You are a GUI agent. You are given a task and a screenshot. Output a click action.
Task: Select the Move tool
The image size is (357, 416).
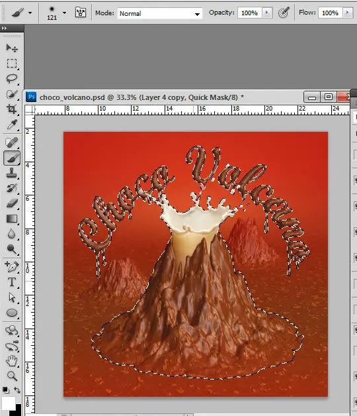12,48
